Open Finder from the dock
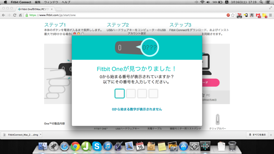Image resolution: width=274 pixels, height=154 pixels. click(x=42, y=146)
